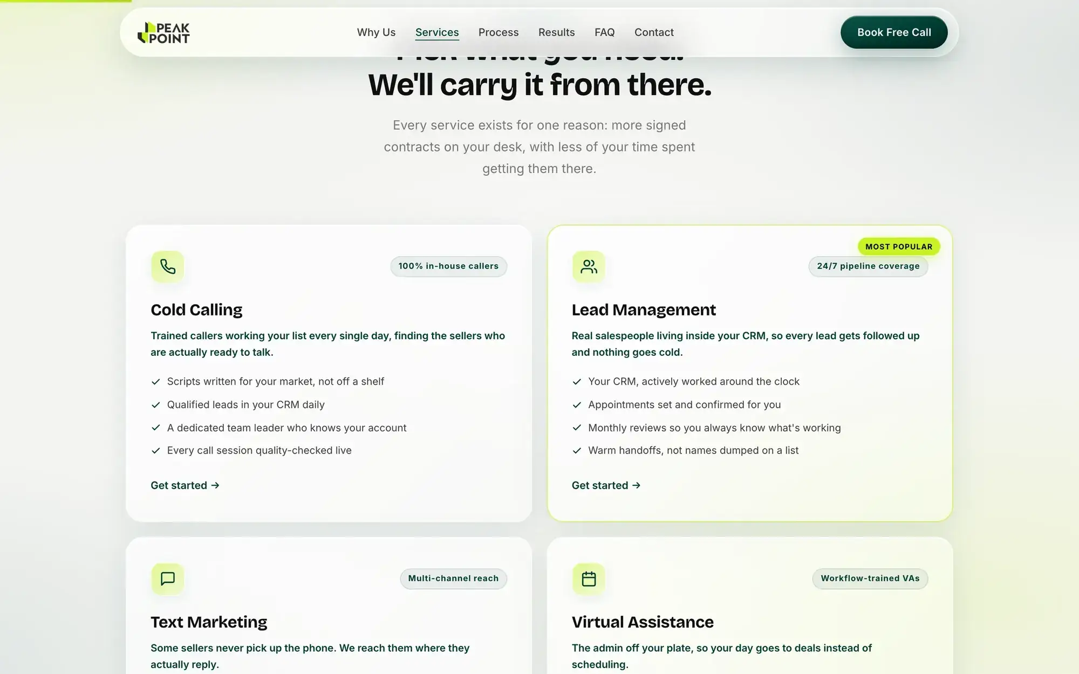The image size is (1079, 674).
Task: Open the Why Us nav item
Action: coord(376,32)
